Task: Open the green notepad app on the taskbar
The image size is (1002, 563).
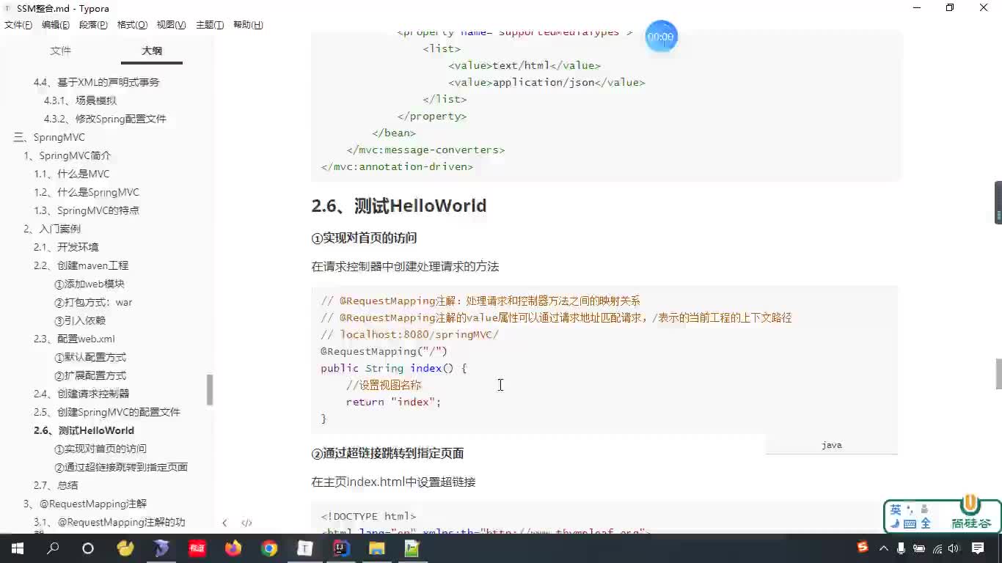Action: [412, 548]
